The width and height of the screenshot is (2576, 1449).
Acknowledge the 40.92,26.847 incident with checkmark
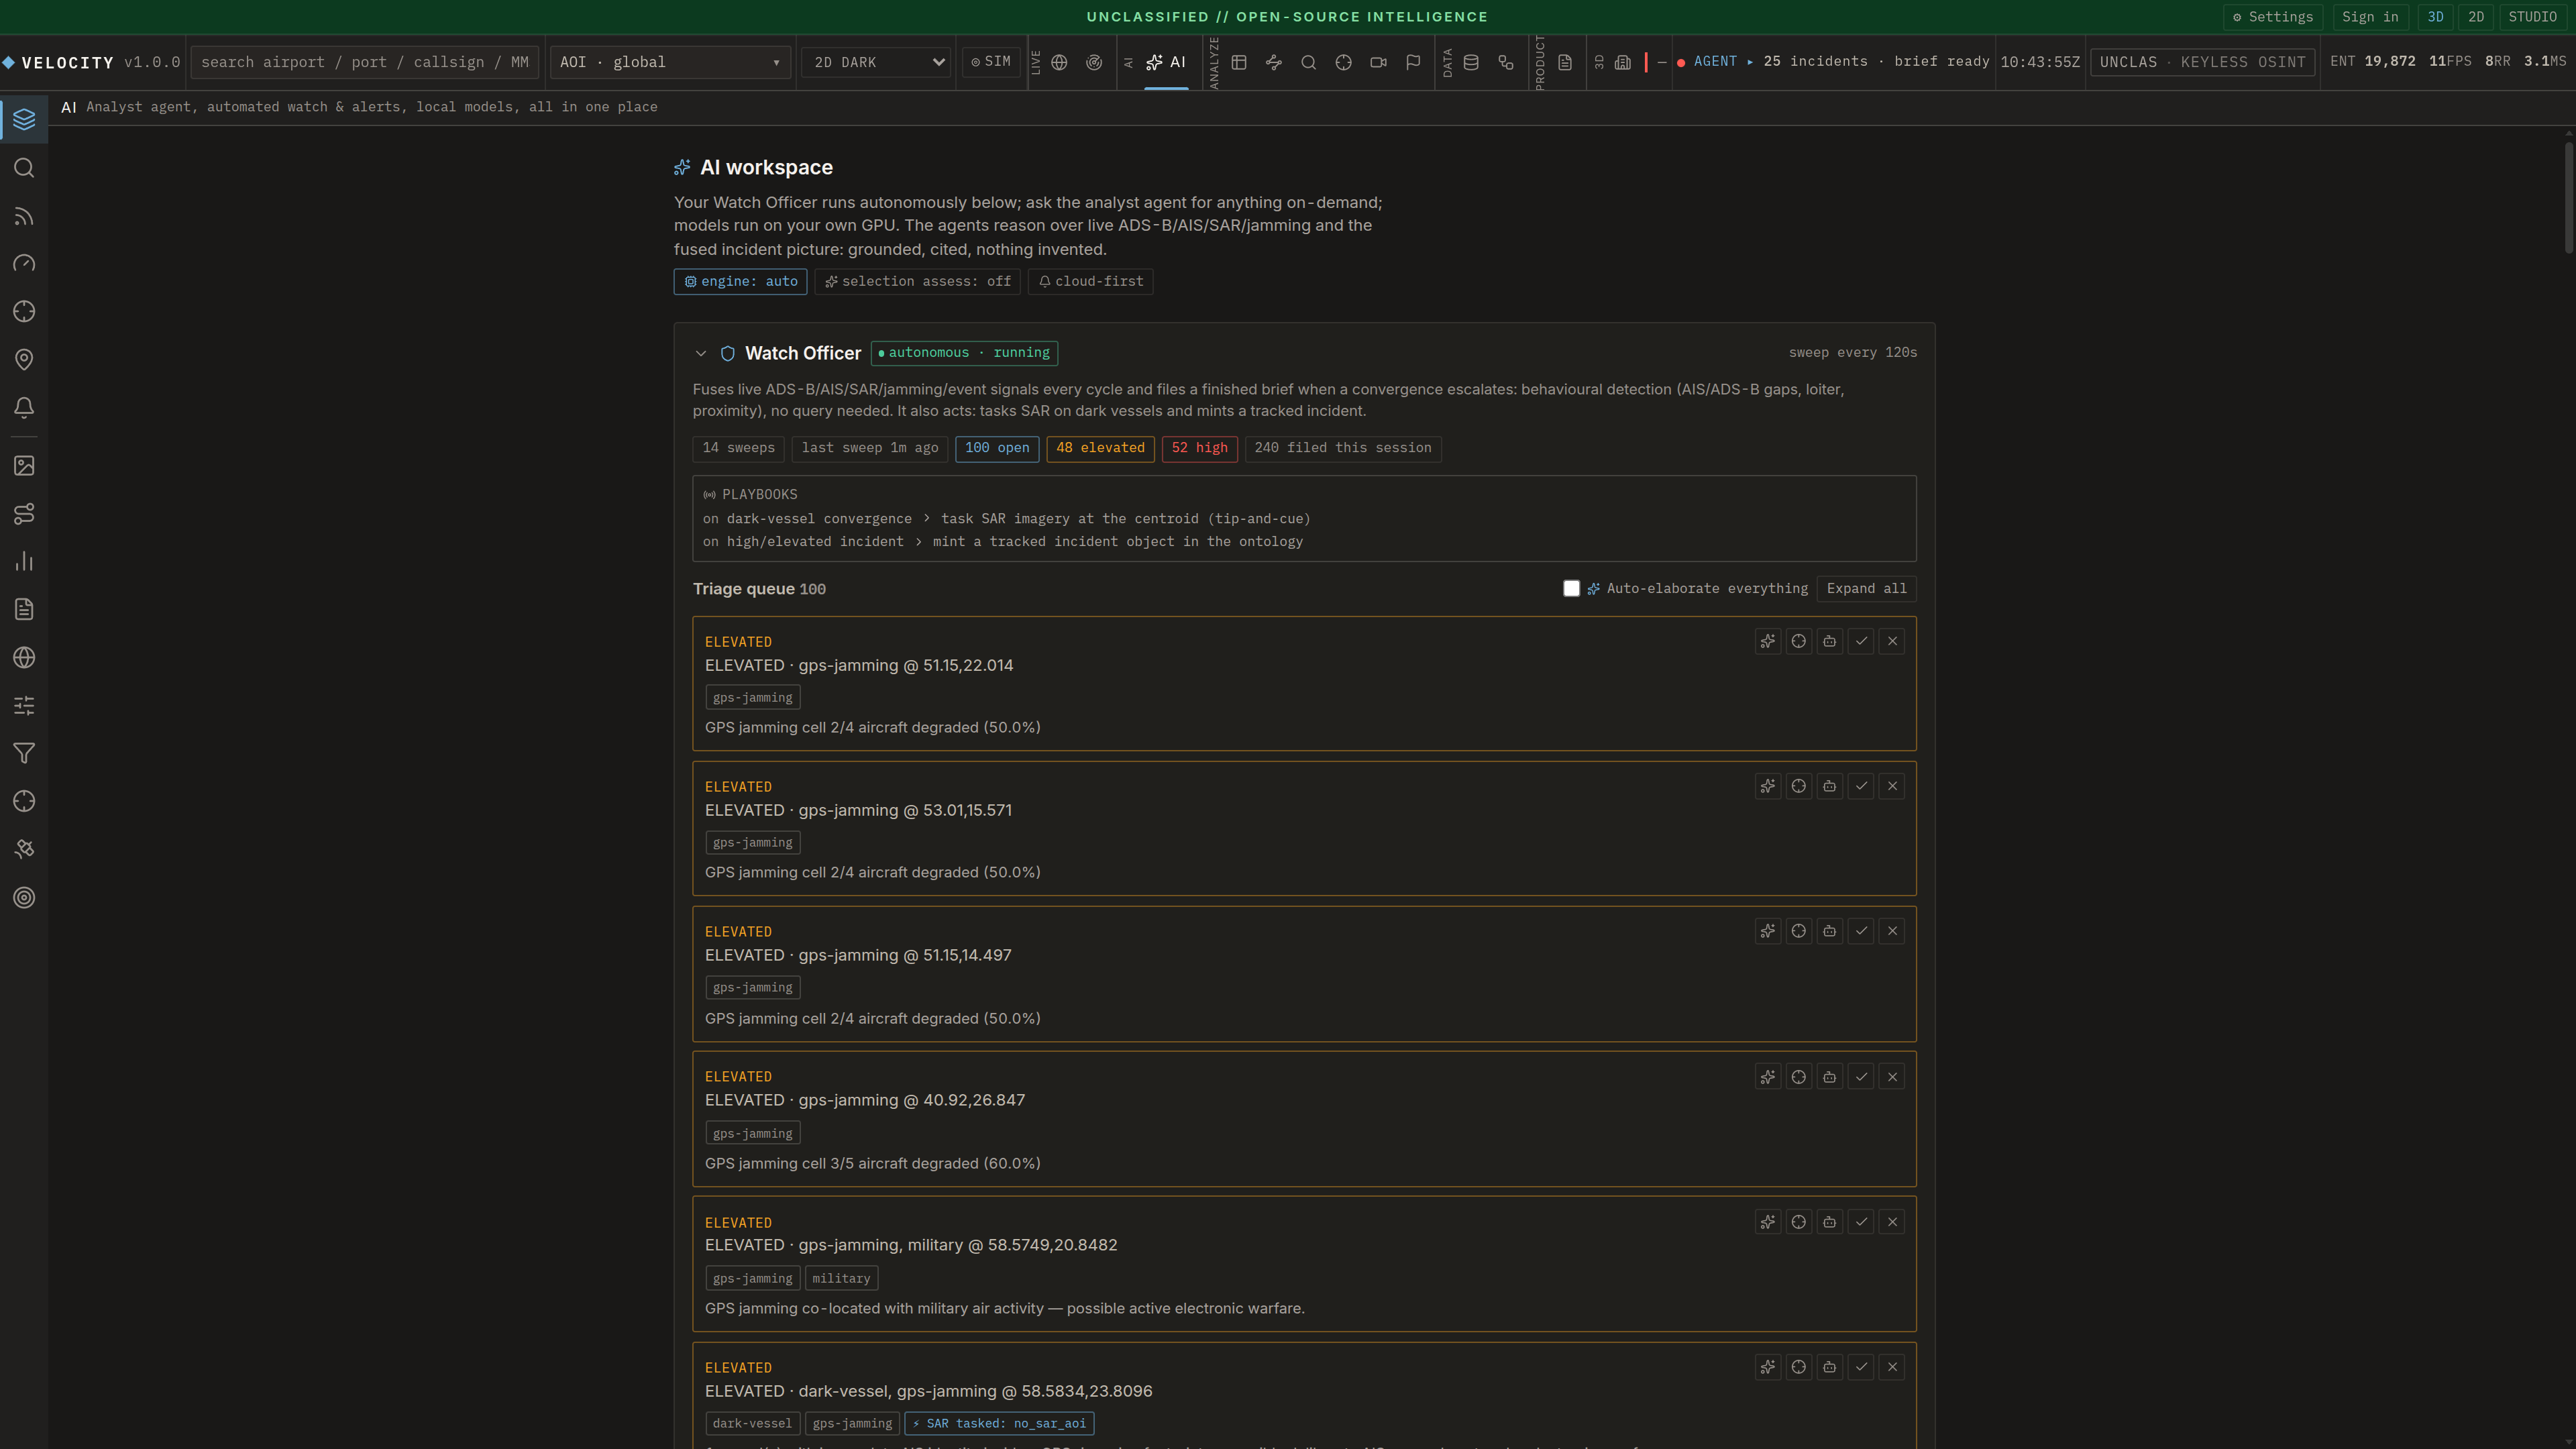(x=1861, y=1078)
